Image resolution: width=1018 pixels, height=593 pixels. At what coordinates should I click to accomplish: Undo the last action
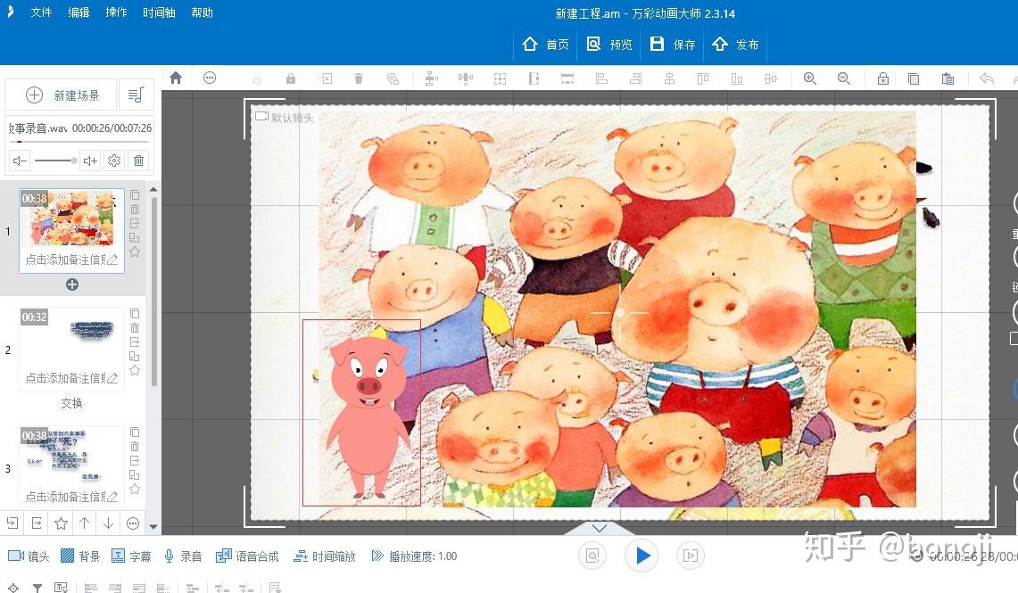[x=986, y=78]
